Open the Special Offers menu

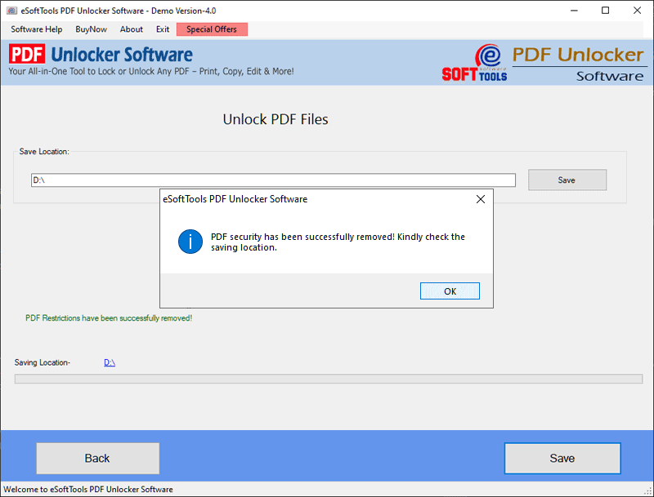[x=211, y=29]
